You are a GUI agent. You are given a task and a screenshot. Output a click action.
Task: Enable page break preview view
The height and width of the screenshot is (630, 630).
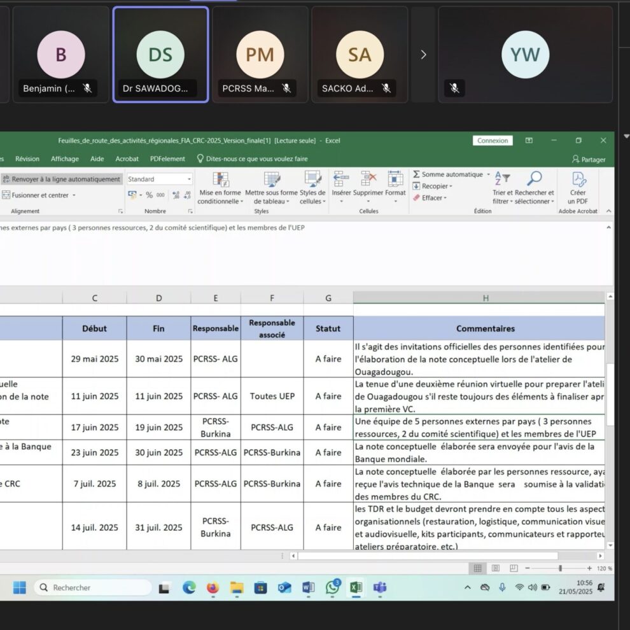[x=513, y=568]
